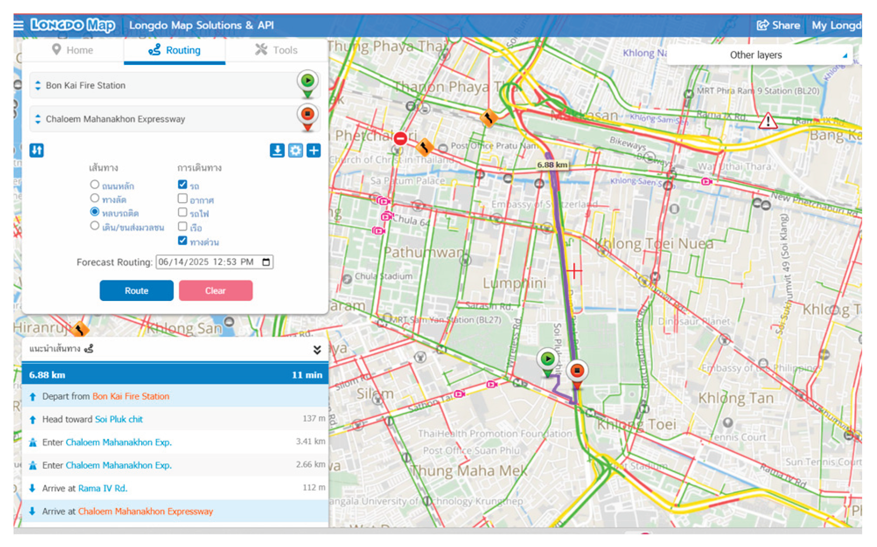Uncheck the ทางด่วน expressway checkbox
Screen dimensions: 877x547
click(x=183, y=241)
